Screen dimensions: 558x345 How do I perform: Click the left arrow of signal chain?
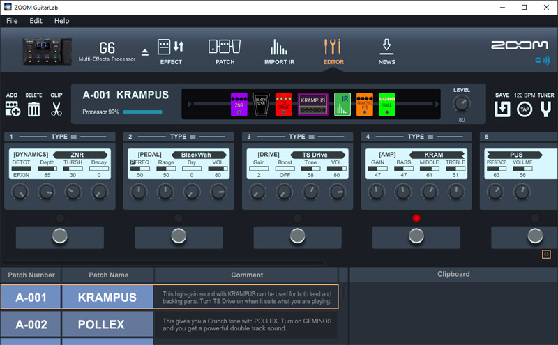click(189, 105)
